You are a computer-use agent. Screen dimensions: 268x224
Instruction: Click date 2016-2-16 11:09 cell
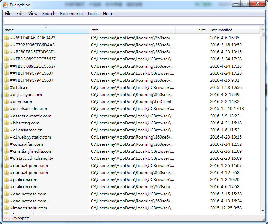click(225, 151)
